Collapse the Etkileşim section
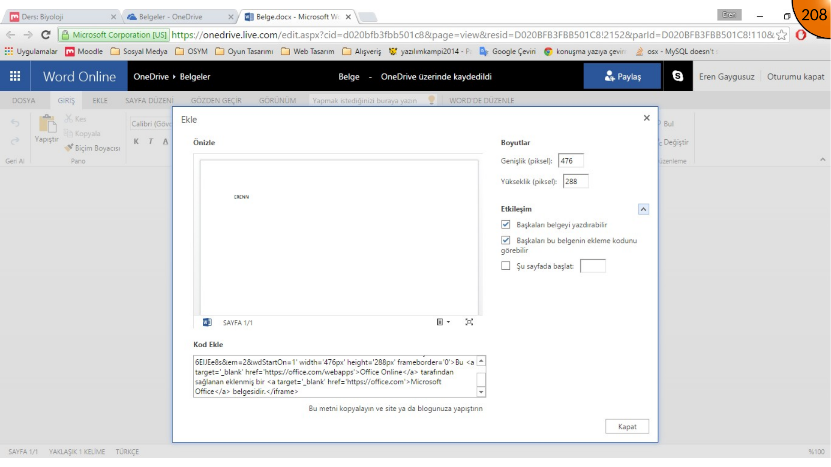This screenshot has height=467, width=831. [643, 209]
